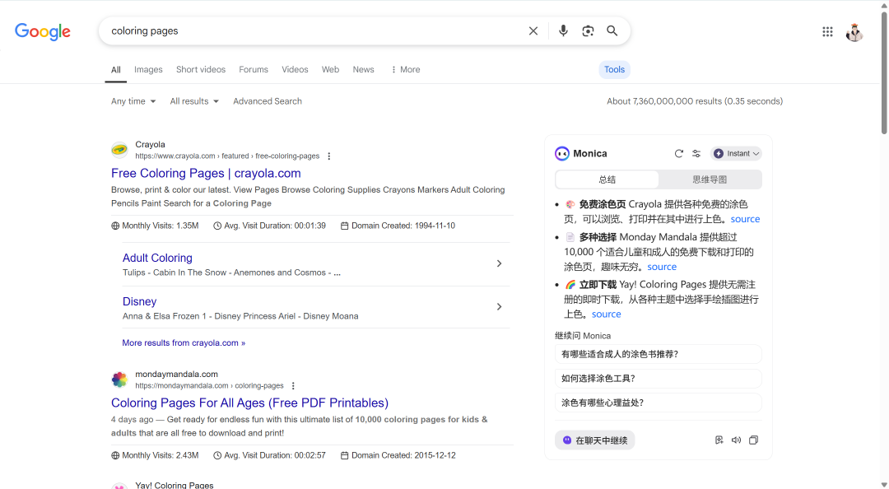Expand the More search categories menu
The width and height of the screenshot is (889, 489).
405,69
